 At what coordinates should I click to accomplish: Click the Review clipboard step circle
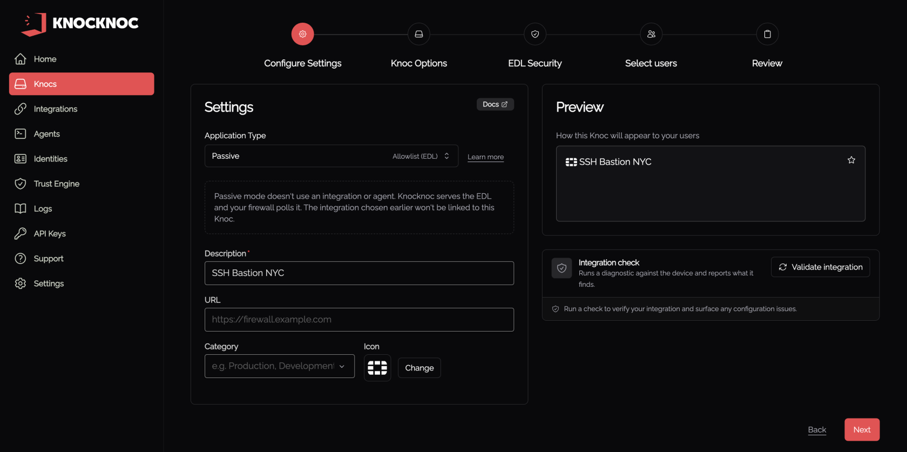coord(767,34)
